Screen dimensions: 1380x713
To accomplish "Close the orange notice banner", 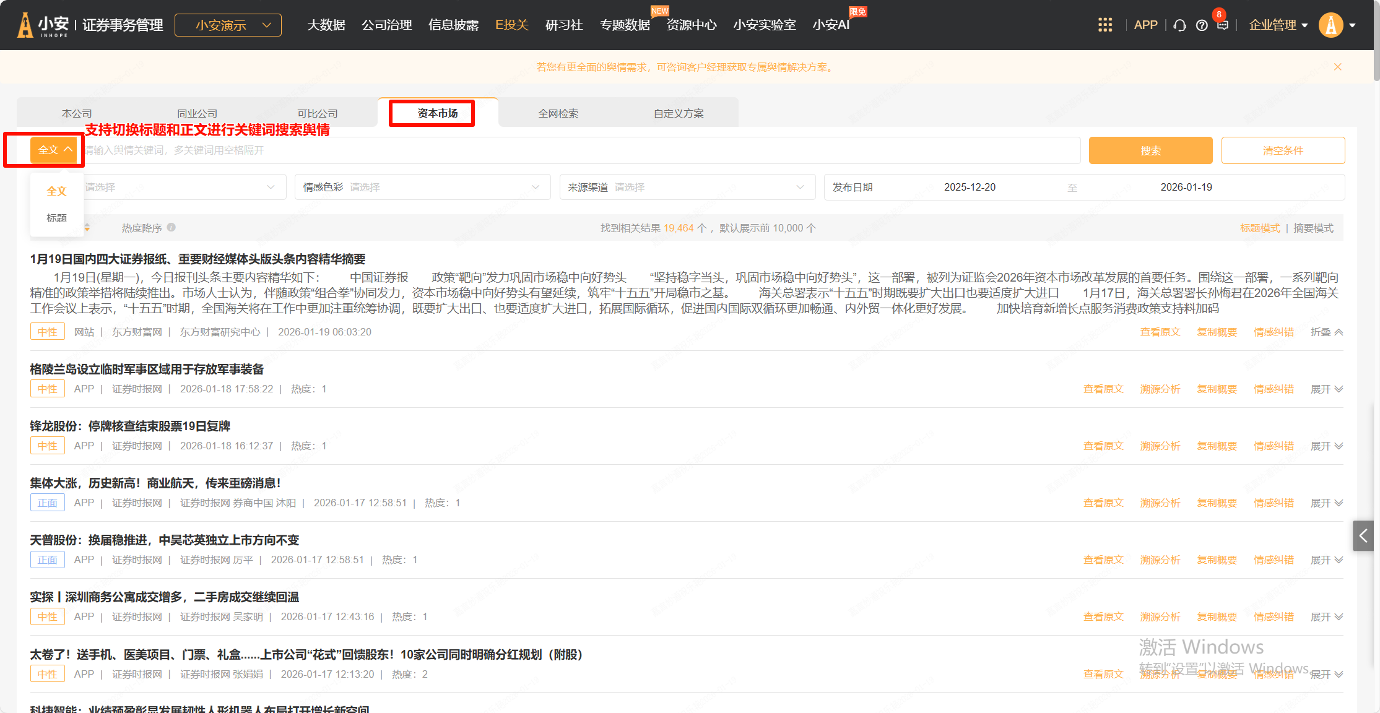I will (1338, 67).
